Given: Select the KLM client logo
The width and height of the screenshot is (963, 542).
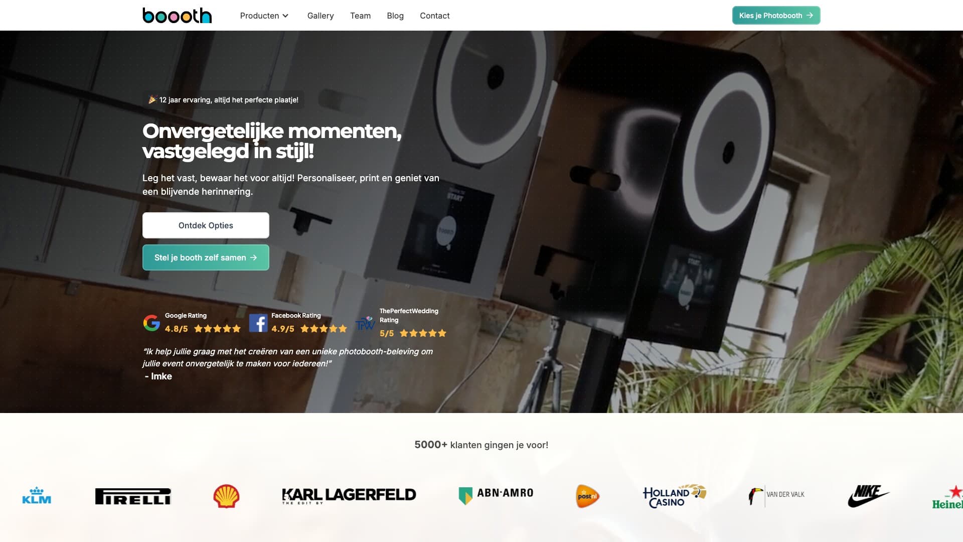Looking at the screenshot, I should point(37,495).
